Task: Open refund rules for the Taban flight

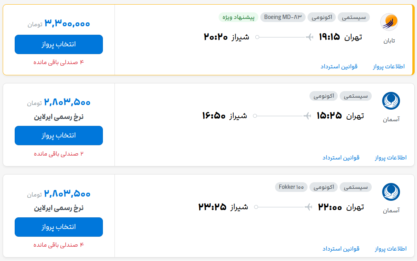Action: 339,66
